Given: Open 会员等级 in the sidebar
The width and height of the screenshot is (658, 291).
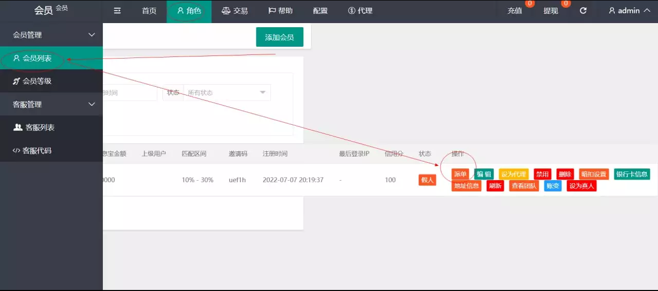Looking at the screenshot, I should (x=37, y=81).
